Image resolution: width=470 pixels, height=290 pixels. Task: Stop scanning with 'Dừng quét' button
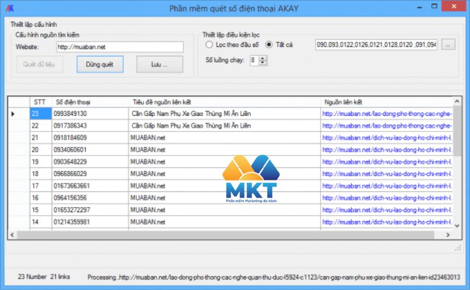100,64
